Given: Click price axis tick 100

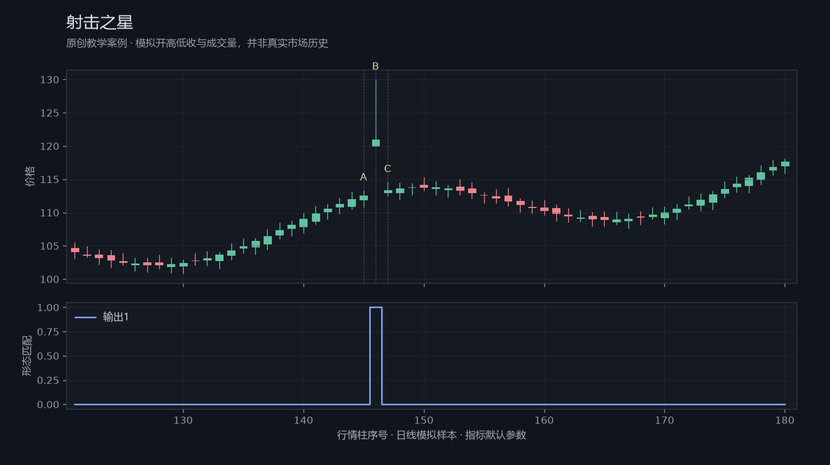Looking at the screenshot, I should (x=49, y=280).
